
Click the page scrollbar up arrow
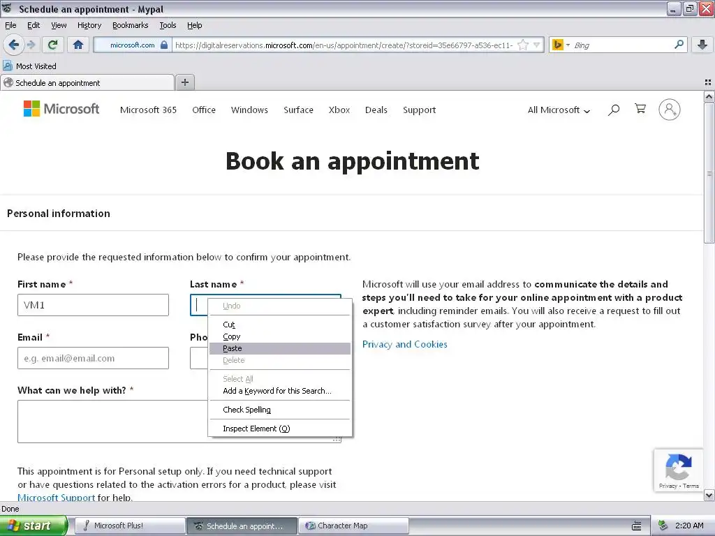pos(709,96)
